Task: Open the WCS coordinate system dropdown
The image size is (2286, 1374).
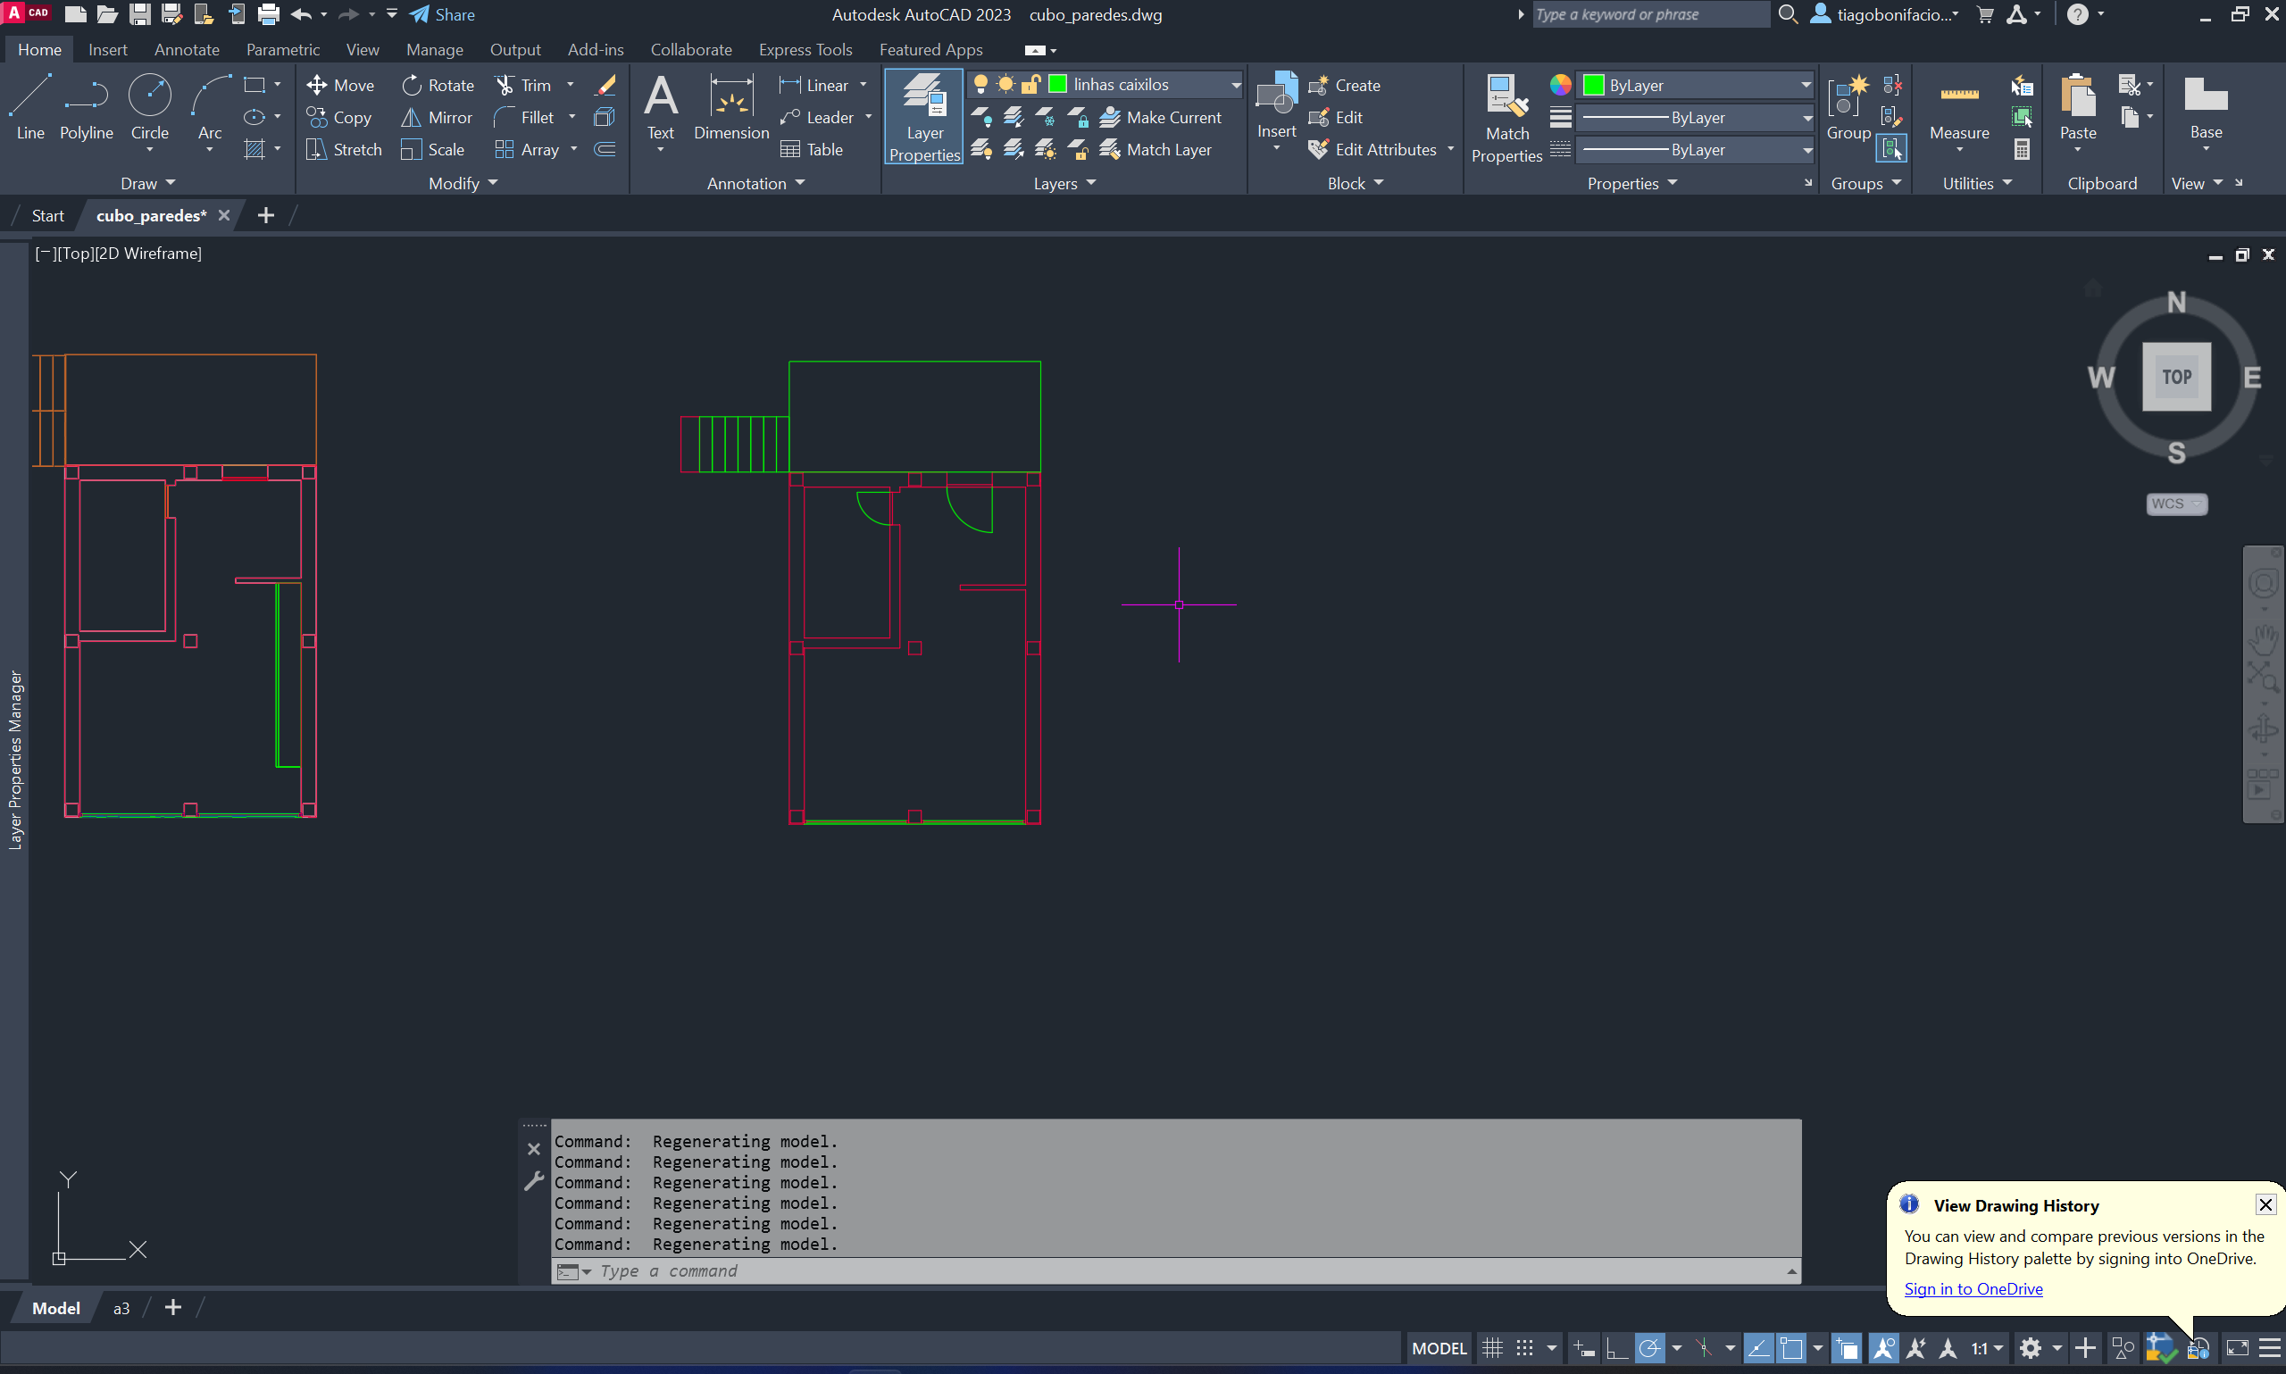Action: tap(2176, 504)
